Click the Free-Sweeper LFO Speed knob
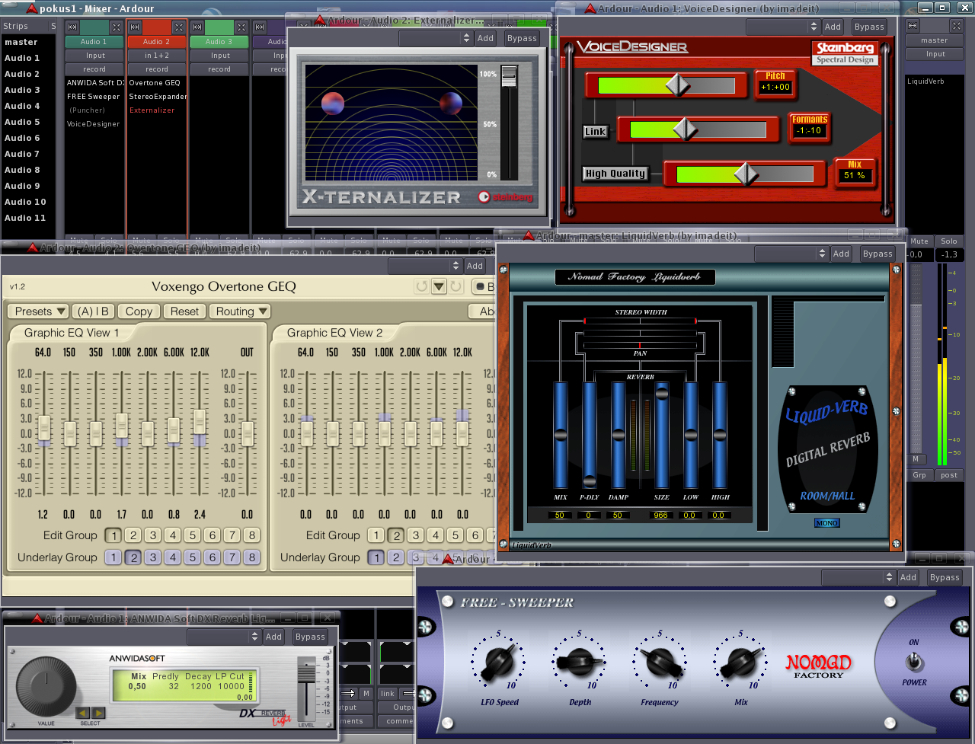 [x=499, y=662]
